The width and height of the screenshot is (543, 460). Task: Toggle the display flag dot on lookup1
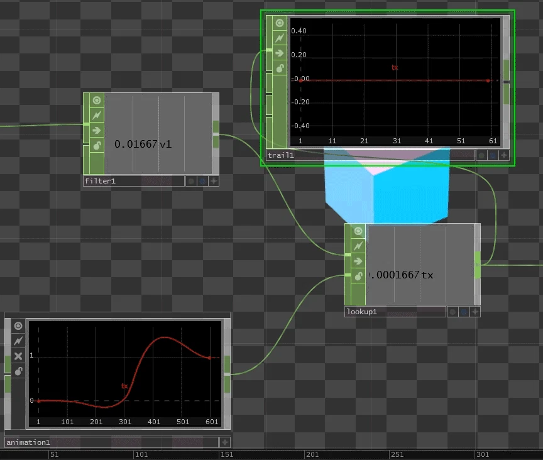click(x=452, y=312)
